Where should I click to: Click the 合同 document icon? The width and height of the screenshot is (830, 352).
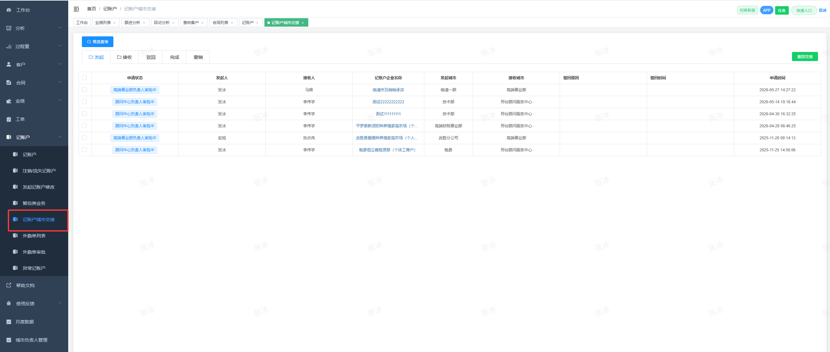pyautogui.click(x=9, y=83)
